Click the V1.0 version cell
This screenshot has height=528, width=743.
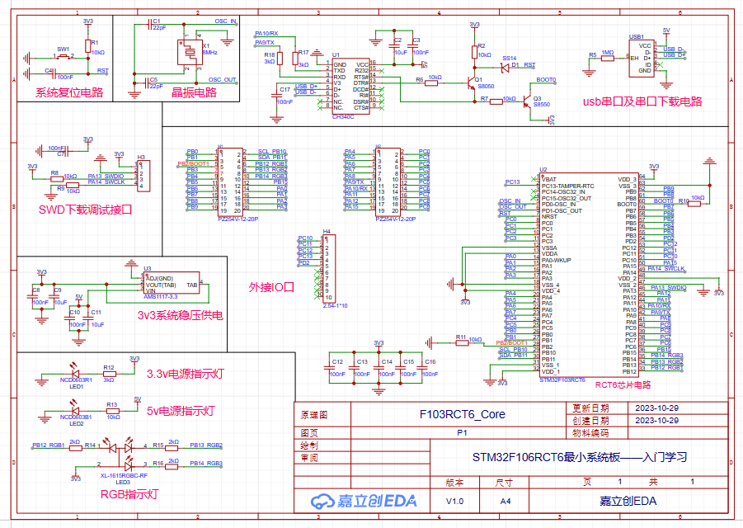tap(455, 501)
